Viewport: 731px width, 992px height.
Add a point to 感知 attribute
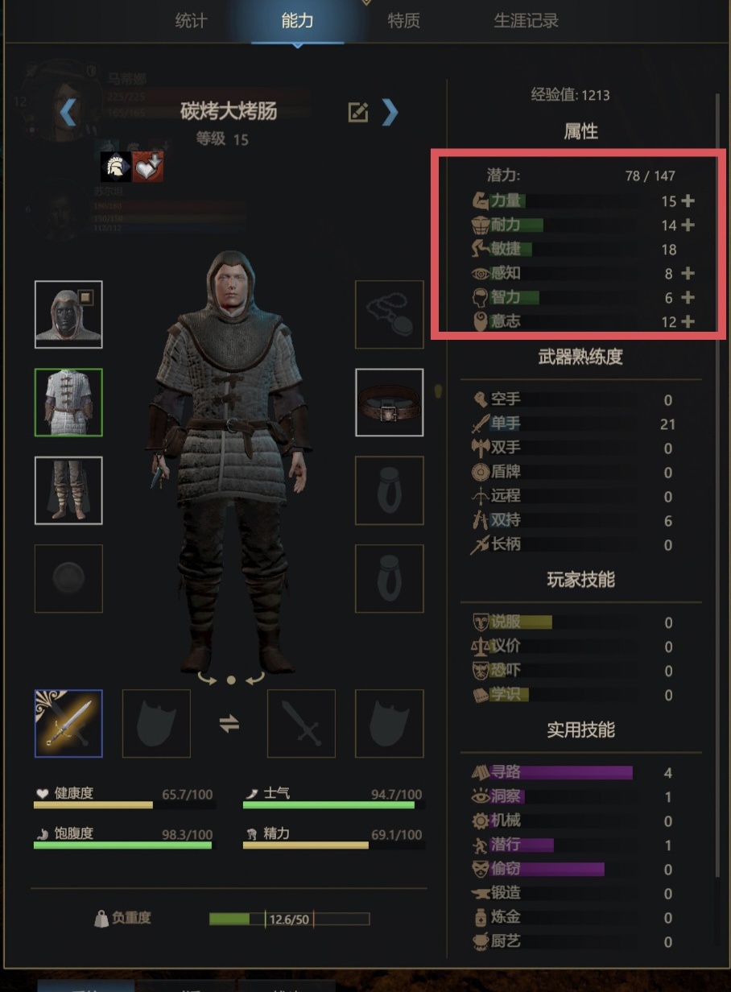(688, 274)
